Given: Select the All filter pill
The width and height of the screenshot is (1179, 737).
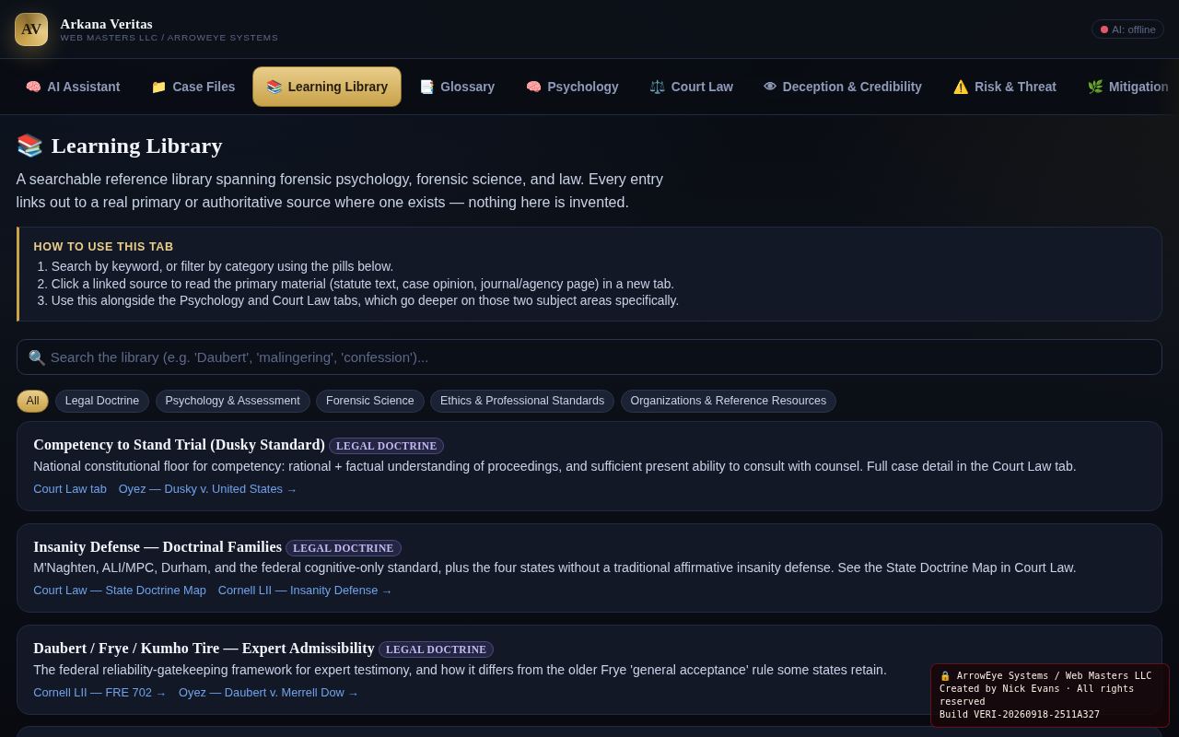Looking at the screenshot, I should 32,401.
